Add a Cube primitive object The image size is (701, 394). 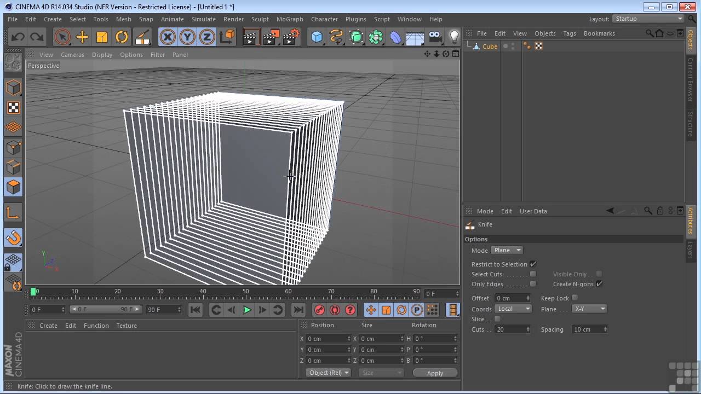click(317, 37)
